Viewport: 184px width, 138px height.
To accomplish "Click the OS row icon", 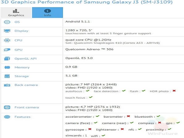I will pyautogui.click(x=7, y=22).
